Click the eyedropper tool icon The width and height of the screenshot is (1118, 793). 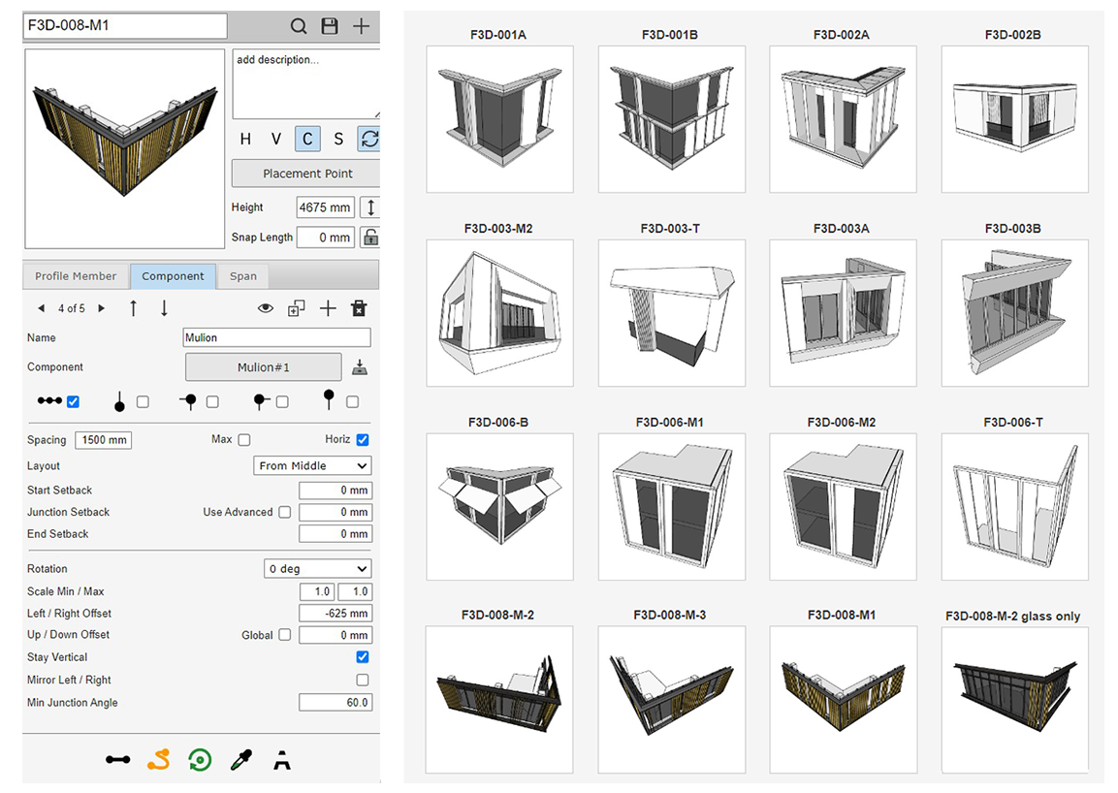(x=240, y=760)
